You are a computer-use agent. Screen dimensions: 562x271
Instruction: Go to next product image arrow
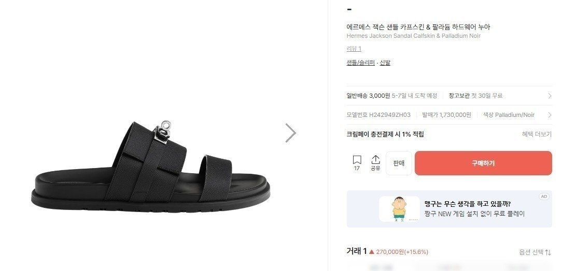click(290, 133)
